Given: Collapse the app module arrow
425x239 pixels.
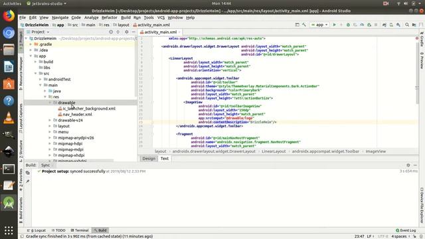Looking at the screenshot, I should (31, 56).
